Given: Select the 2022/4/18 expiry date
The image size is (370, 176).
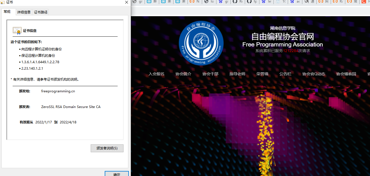Looking at the screenshot, I should tap(68, 122).
